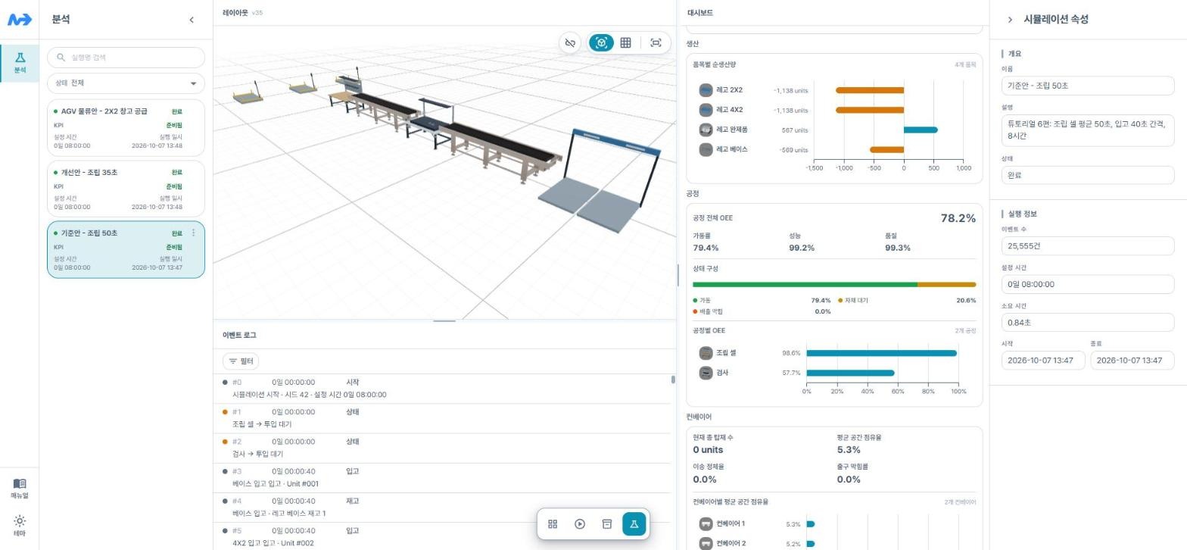Select the flask analysis icon in bottom toolbar
1187x550 pixels.
[634, 524]
